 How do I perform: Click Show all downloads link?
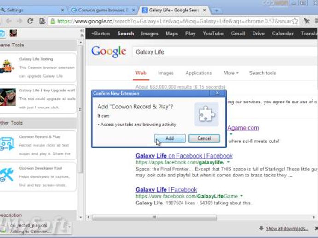[x=287, y=228]
